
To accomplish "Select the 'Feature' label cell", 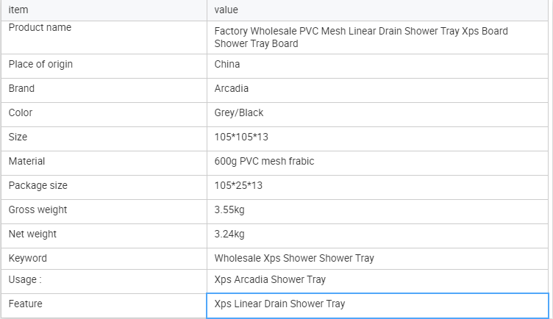I will pos(25,304).
